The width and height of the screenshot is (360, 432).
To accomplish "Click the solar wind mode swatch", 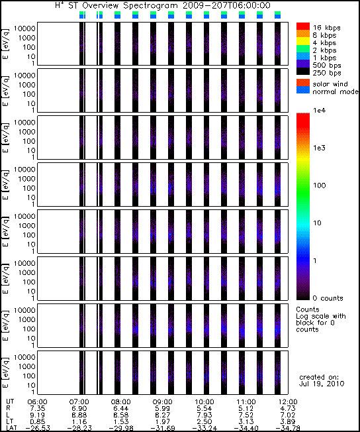I will (x=303, y=83).
